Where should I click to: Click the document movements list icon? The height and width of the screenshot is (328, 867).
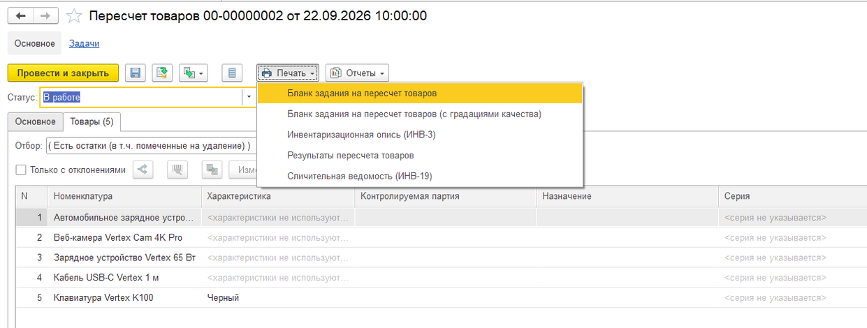pos(232,73)
